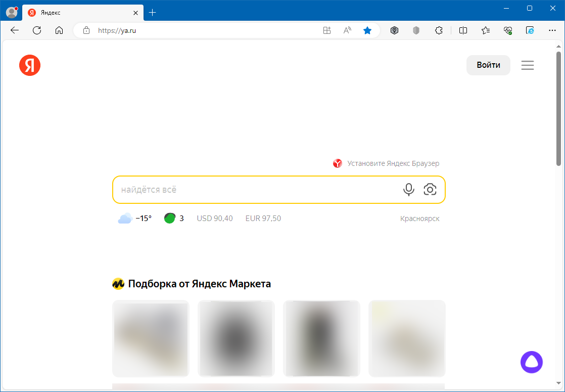Open the Extensions puzzle menu
Image resolution: width=565 pixels, height=392 pixels.
pyautogui.click(x=439, y=31)
